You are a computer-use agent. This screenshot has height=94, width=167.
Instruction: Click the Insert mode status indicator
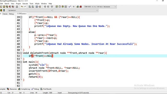click(x=60, y=93)
